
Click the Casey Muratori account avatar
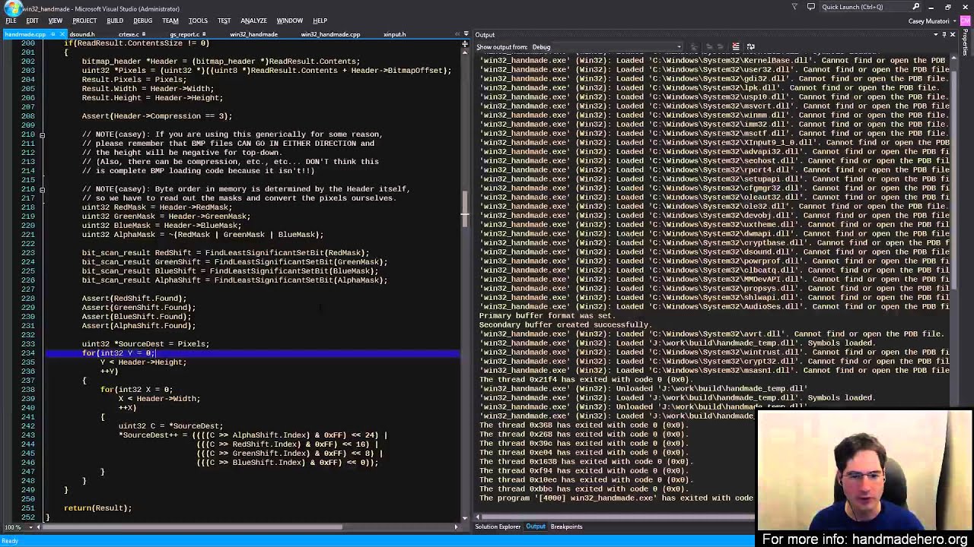pos(966,21)
